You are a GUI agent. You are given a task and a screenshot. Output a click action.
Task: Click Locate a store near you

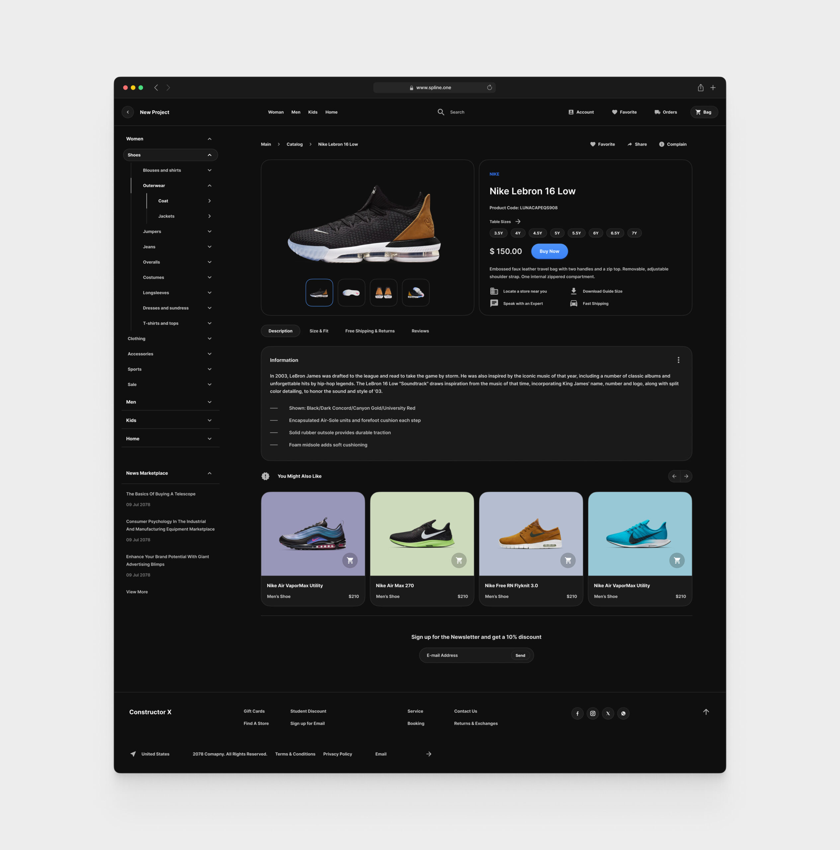(518, 291)
